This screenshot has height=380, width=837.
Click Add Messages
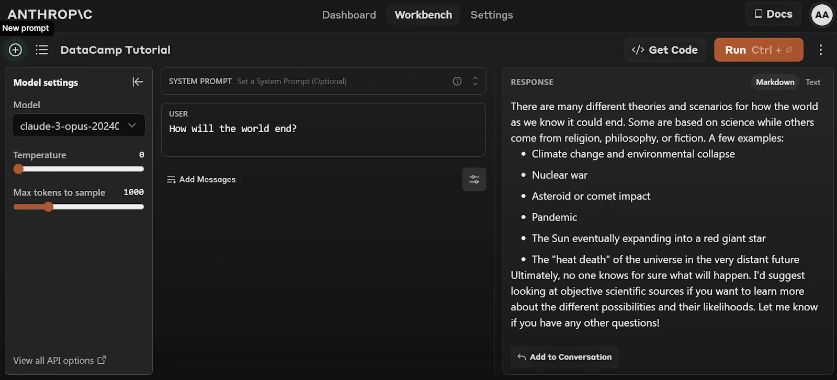[201, 179]
